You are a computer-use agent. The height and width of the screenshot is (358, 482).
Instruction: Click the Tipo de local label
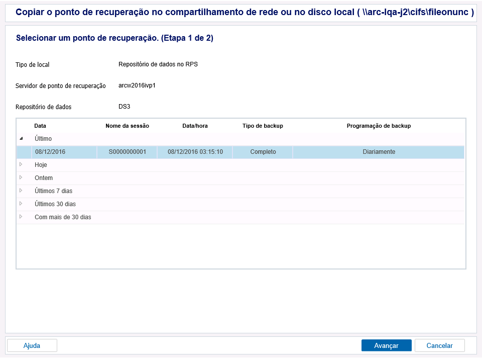point(32,65)
